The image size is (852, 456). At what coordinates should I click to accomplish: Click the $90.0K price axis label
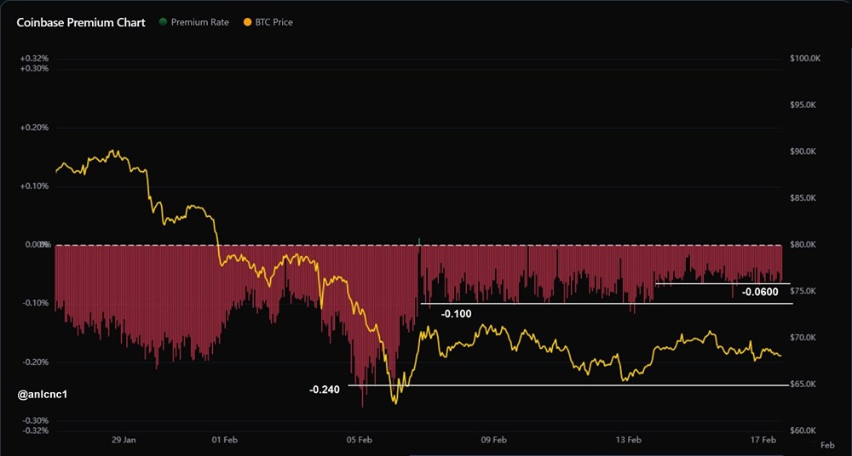coord(803,151)
